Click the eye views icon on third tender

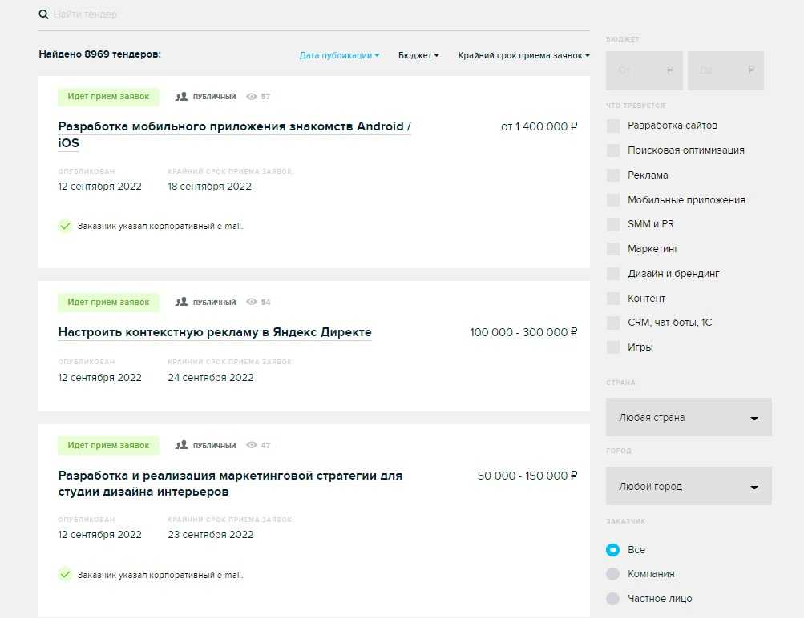click(x=252, y=445)
